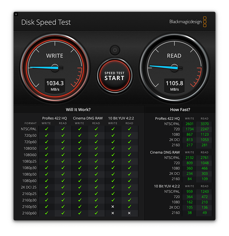This screenshot has width=229, height=236.
Task: Open settings via the gear icon
Action: coord(115,50)
